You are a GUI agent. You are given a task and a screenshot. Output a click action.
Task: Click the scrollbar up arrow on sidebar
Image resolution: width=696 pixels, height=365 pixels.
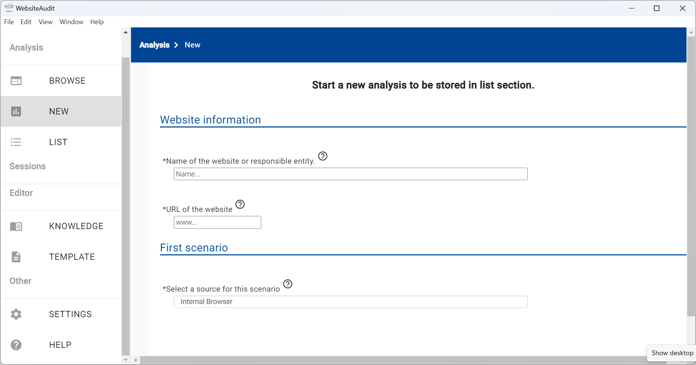coord(125,32)
